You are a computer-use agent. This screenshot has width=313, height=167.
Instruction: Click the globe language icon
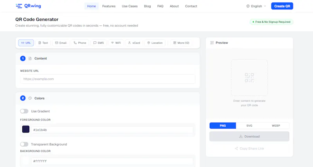click(x=248, y=6)
